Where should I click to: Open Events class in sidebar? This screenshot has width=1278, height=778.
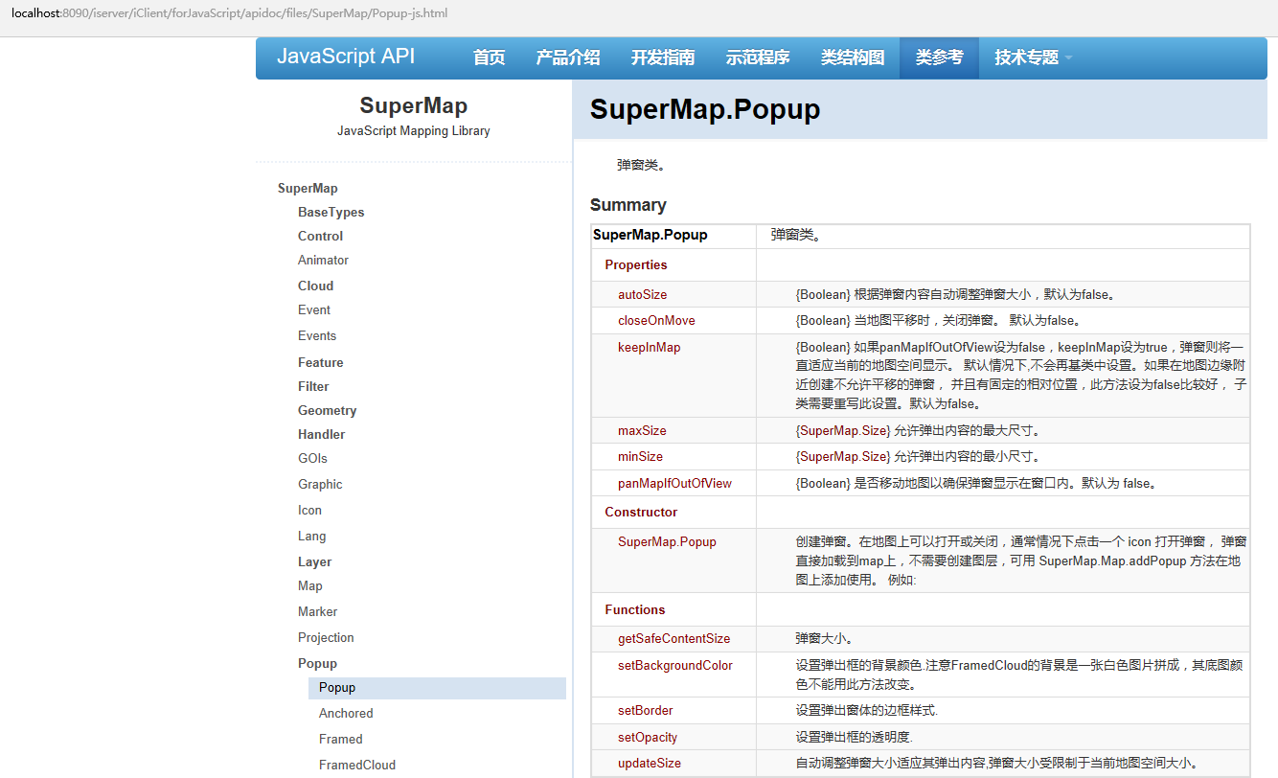[x=317, y=336]
